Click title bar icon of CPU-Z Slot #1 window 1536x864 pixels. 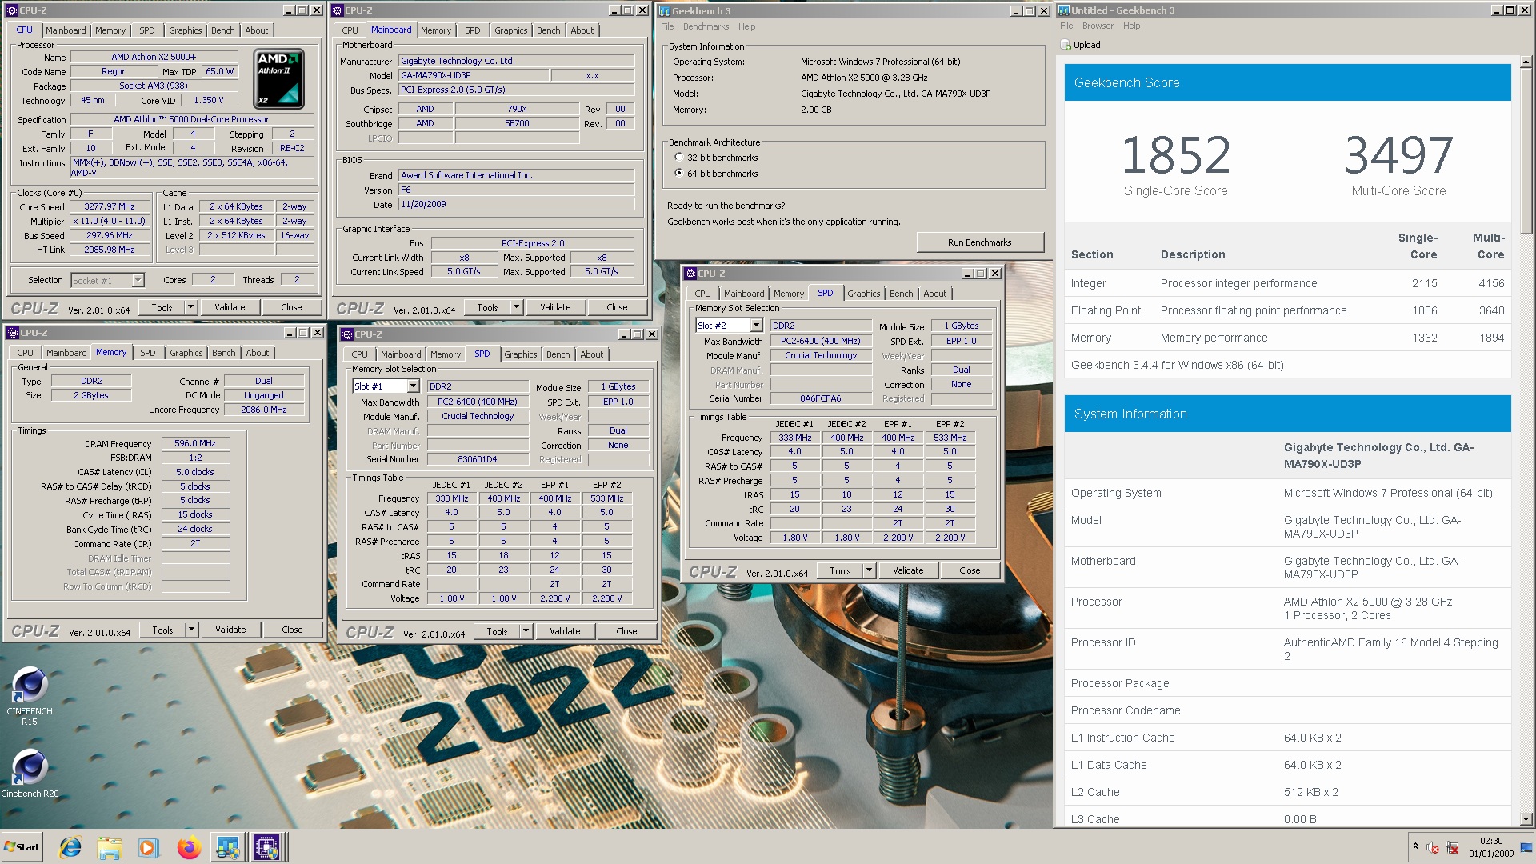tap(347, 334)
